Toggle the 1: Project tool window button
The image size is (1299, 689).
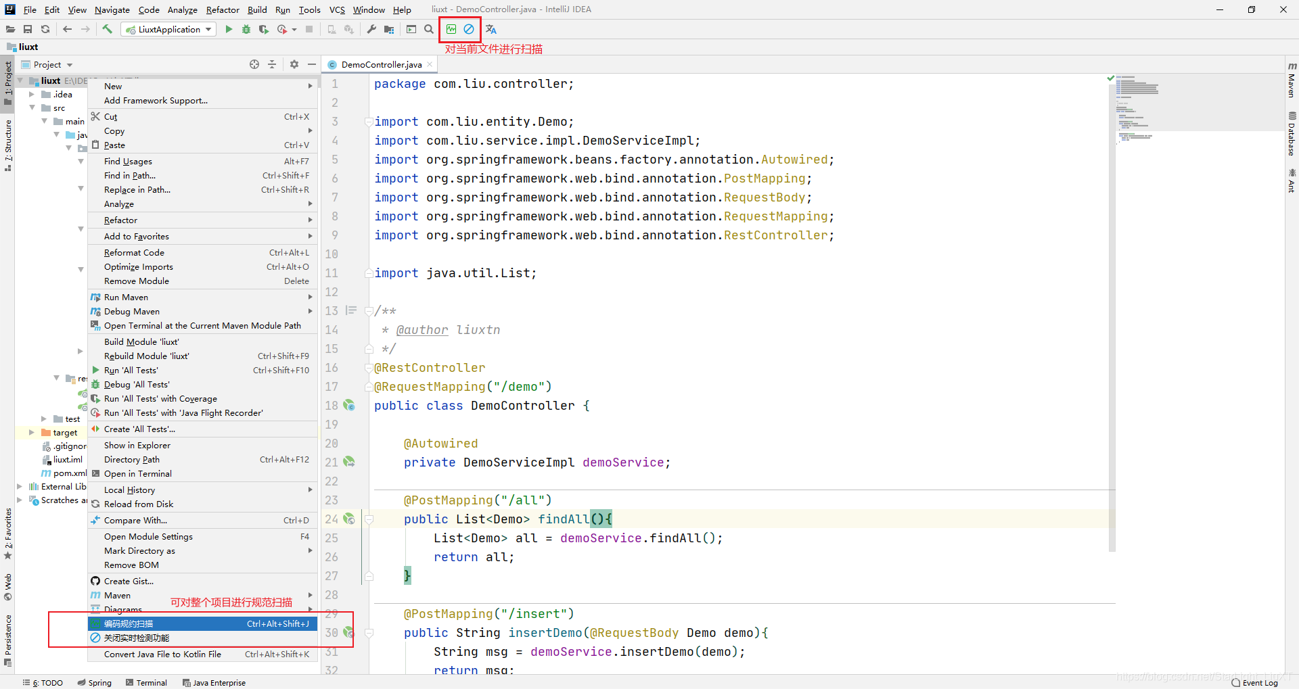7,84
